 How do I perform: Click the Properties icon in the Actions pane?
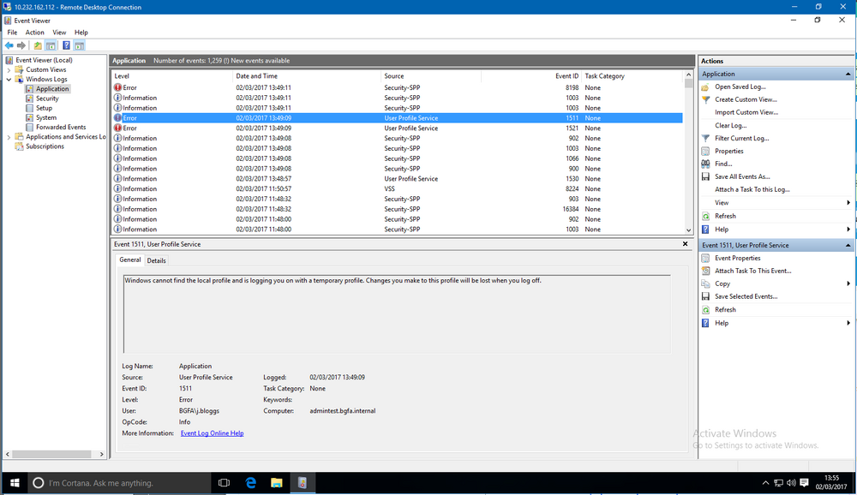(x=705, y=152)
